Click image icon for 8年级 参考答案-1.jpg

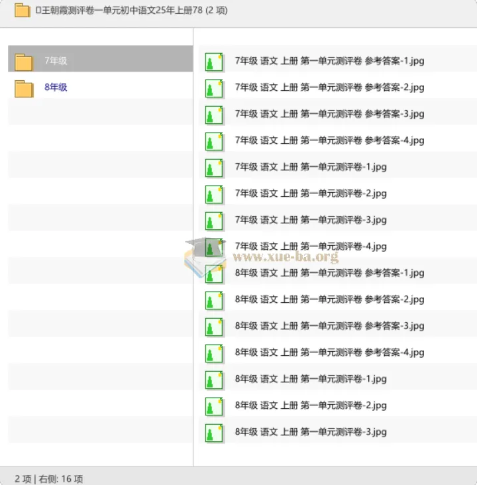tap(214, 274)
